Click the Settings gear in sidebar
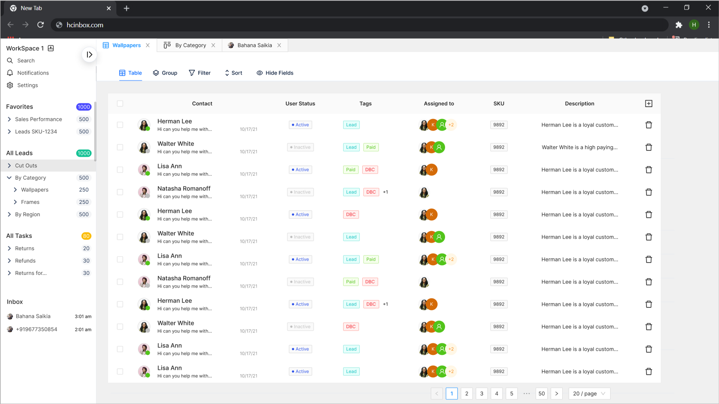The width and height of the screenshot is (719, 404). point(10,85)
